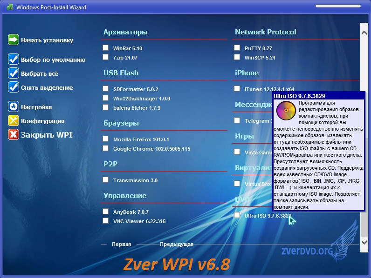
Task: Click 'Ultra ISO 9.7.6.3829' list label
Action: pyautogui.click(x=268, y=216)
